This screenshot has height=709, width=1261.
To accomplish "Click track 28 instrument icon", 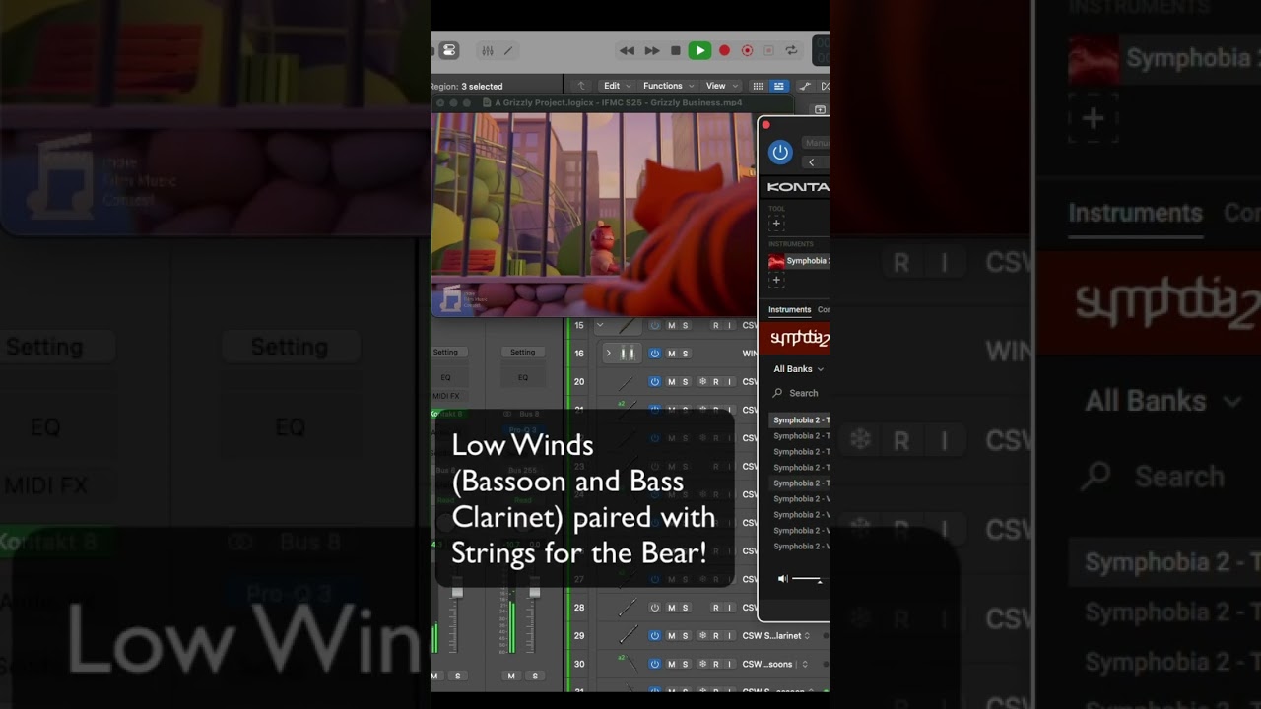I will click(627, 608).
